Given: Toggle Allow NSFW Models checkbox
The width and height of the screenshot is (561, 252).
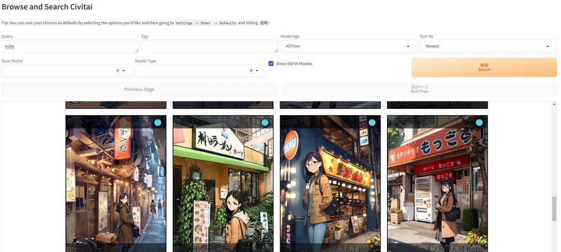Looking at the screenshot, I should [x=271, y=63].
